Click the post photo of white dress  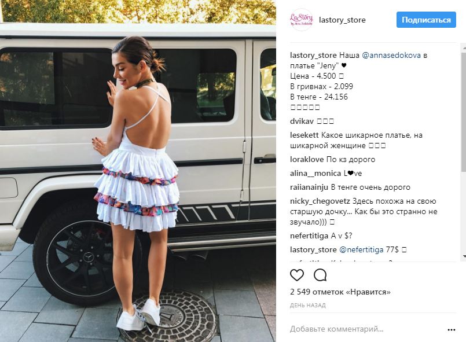click(x=138, y=171)
